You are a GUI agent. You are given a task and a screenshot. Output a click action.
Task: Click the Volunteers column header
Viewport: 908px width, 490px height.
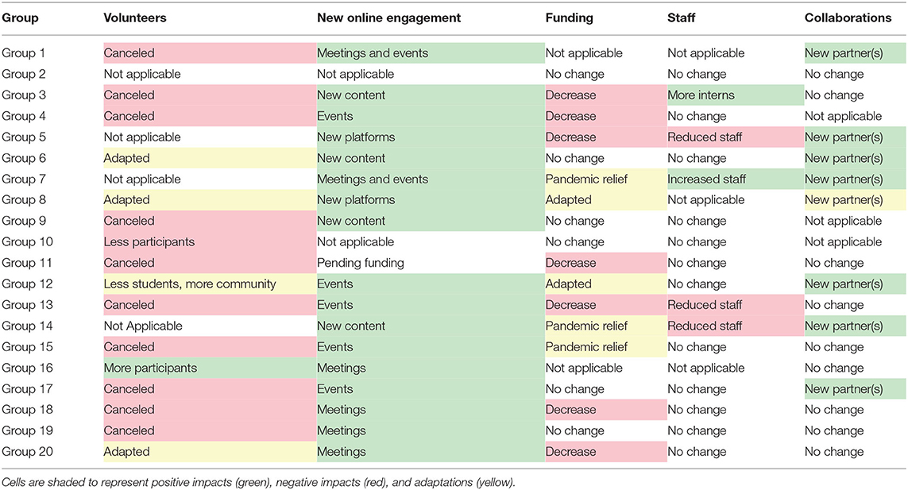coord(135,18)
